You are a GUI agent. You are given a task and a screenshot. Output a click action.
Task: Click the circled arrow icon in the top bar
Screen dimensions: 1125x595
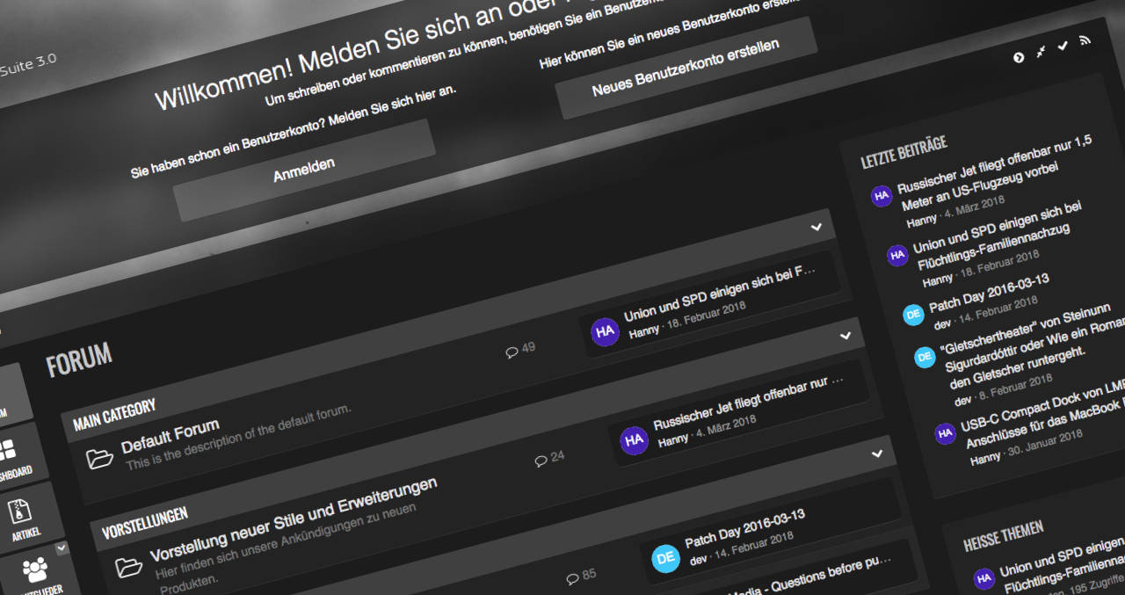tap(1019, 58)
